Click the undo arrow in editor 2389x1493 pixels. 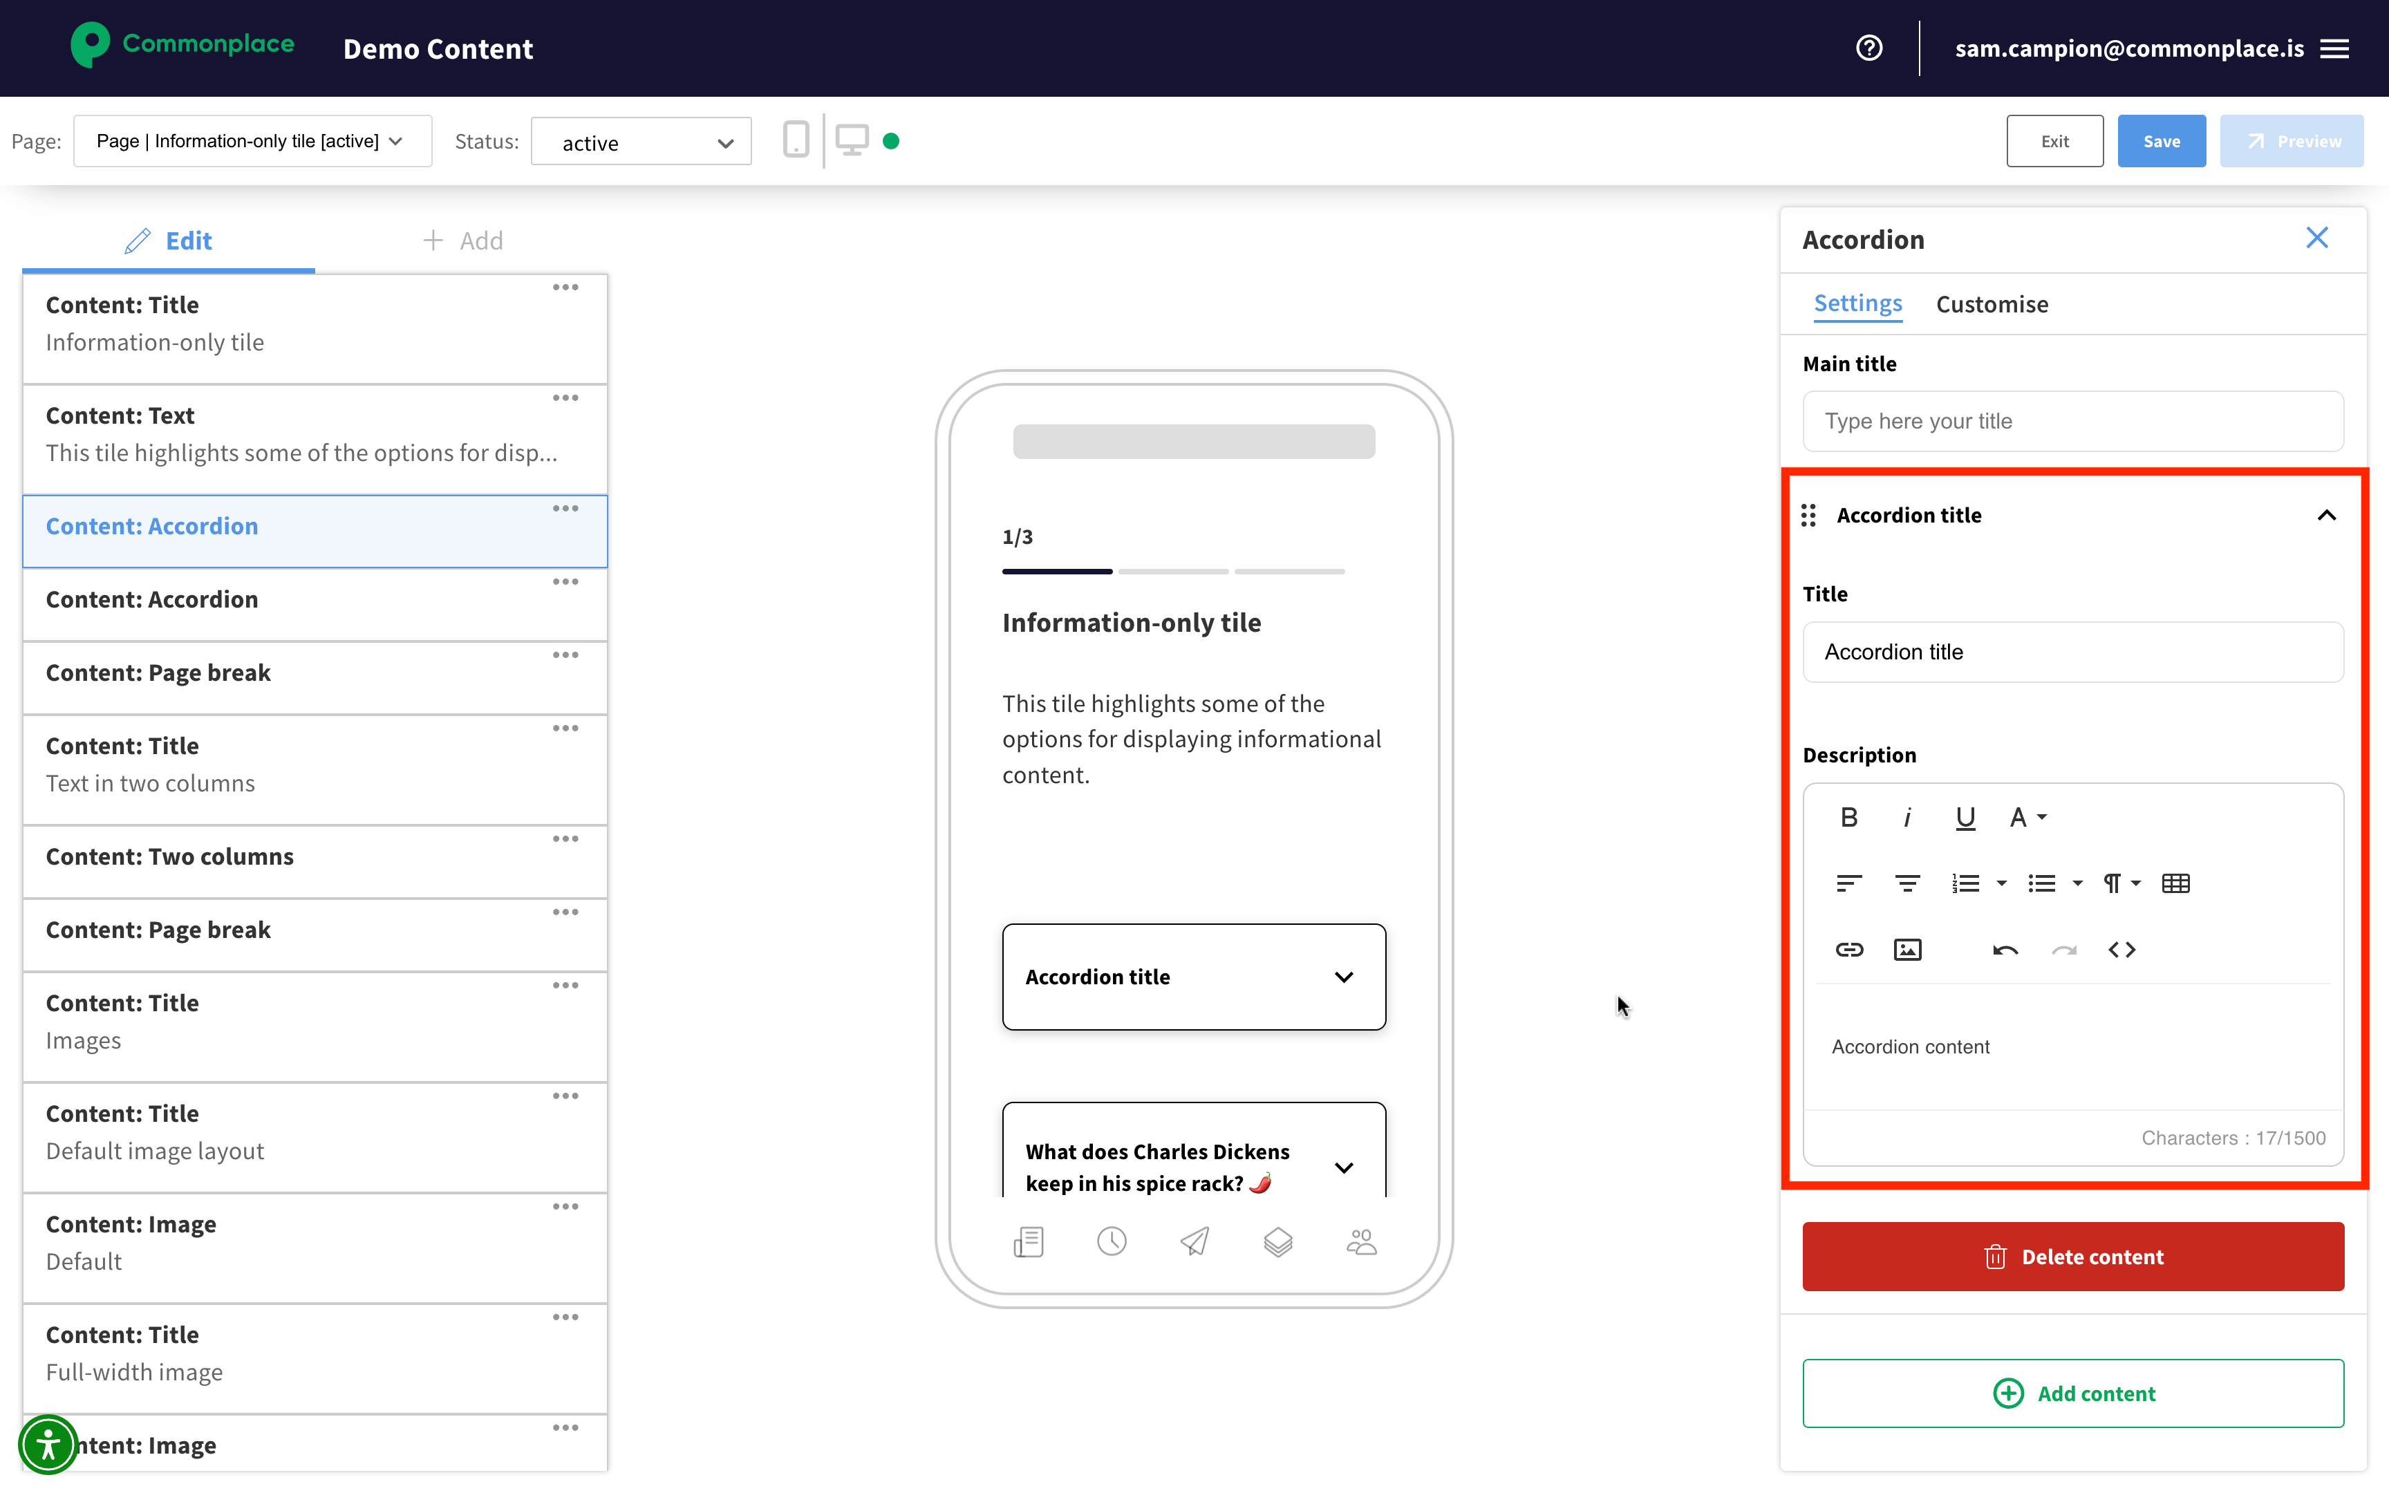click(2005, 950)
